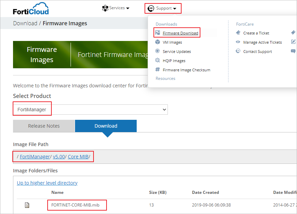Choose HQIP Images menu entry
The width and height of the screenshot is (297, 214).
click(174, 61)
